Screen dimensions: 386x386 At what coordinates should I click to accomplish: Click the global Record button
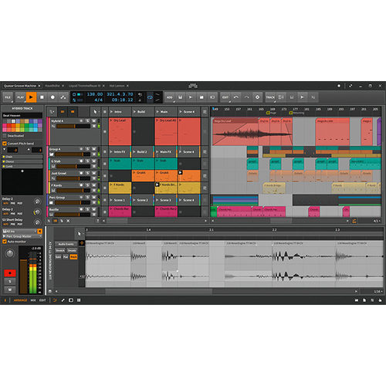[x=52, y=97]
